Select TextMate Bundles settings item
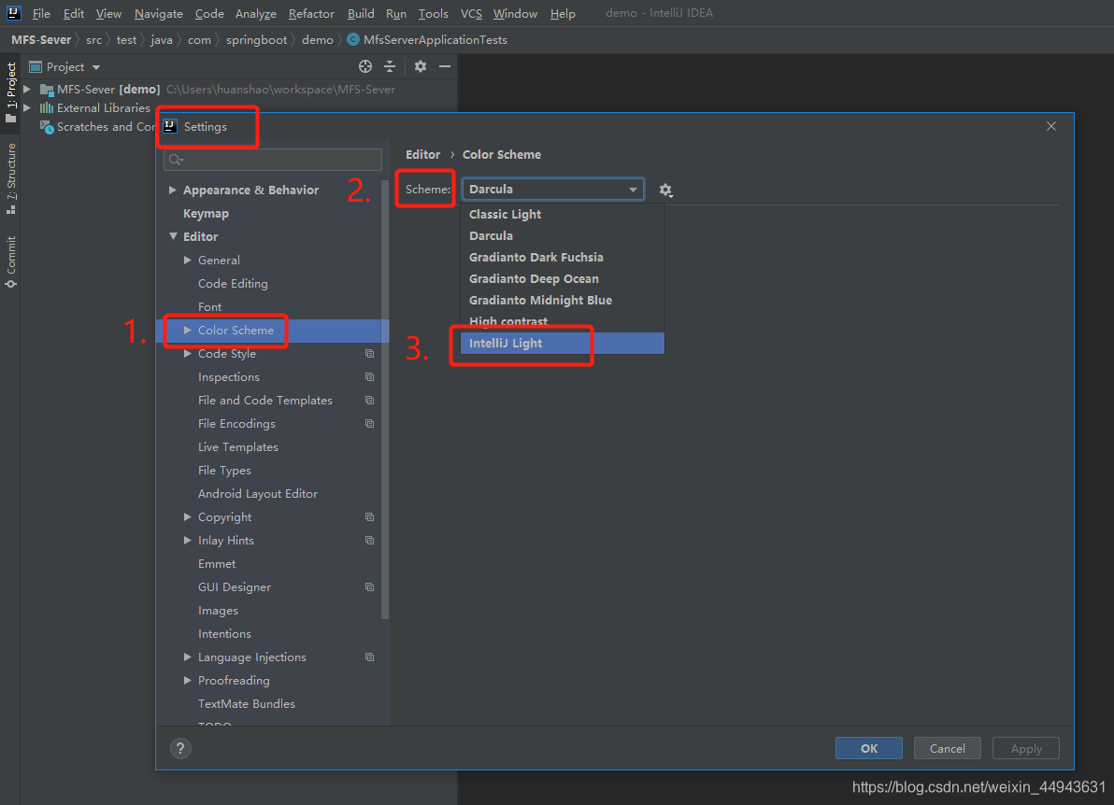Viewport: 1114px width, 805px height. [x=247, y=703]
